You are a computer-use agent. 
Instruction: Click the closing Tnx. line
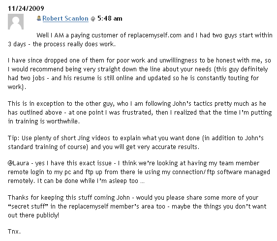[x=14, y=231]
